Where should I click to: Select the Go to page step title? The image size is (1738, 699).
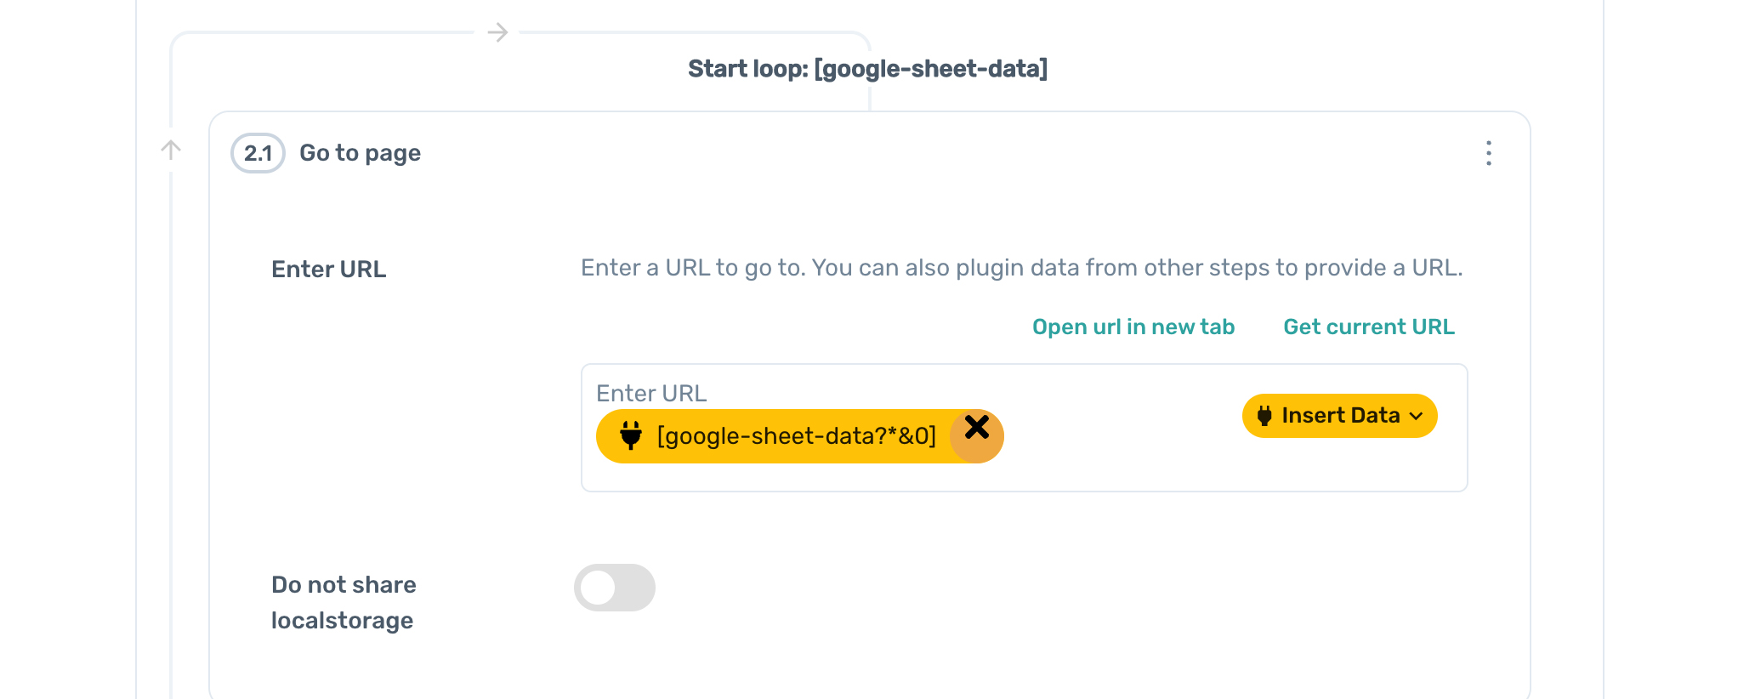point(360,153)
